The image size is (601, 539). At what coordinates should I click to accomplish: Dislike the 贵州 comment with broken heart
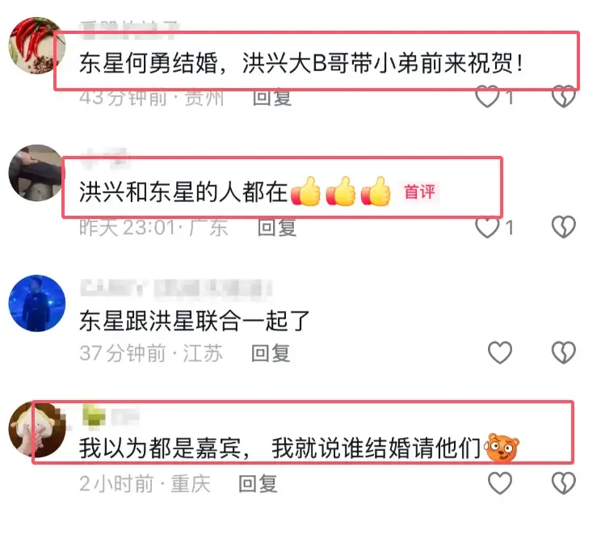click(x=564, y=97)
